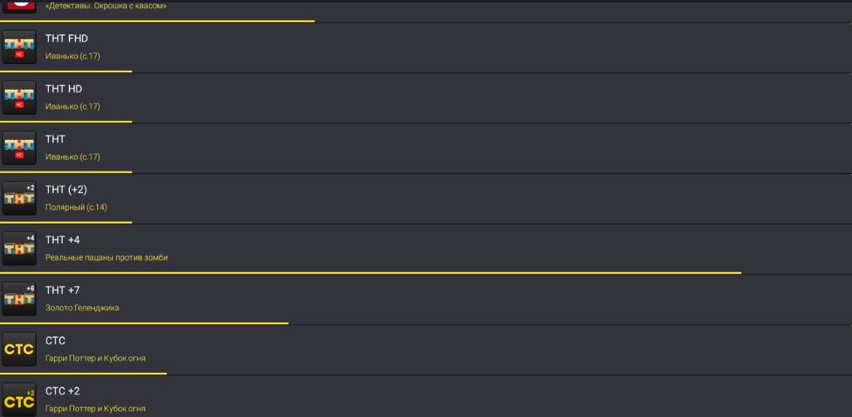Select the СТС +2 channel logo
This screenshot has height=417, width=852.
(19, 400)
